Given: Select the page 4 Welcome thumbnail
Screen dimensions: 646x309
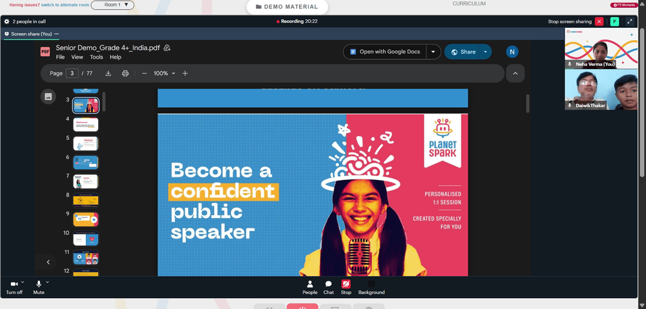Looking at the screenshot, I should pos(86,125).
